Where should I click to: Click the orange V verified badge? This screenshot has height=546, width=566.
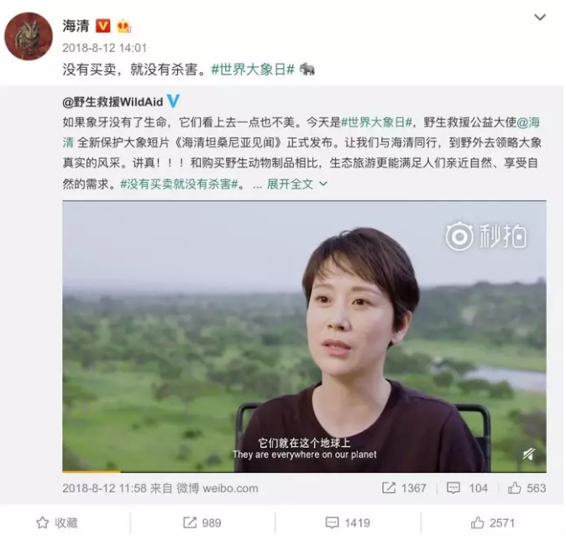tap(103, 26)
